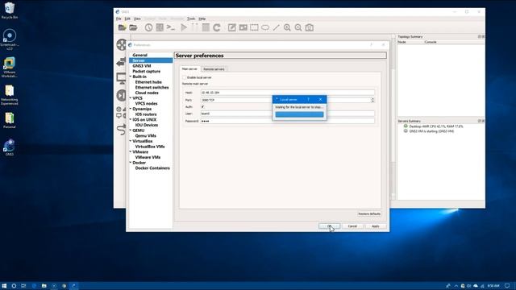This screenshot has height=290, width=516.
Task: Open the View menu in GNS3
Action: point(137,19)
